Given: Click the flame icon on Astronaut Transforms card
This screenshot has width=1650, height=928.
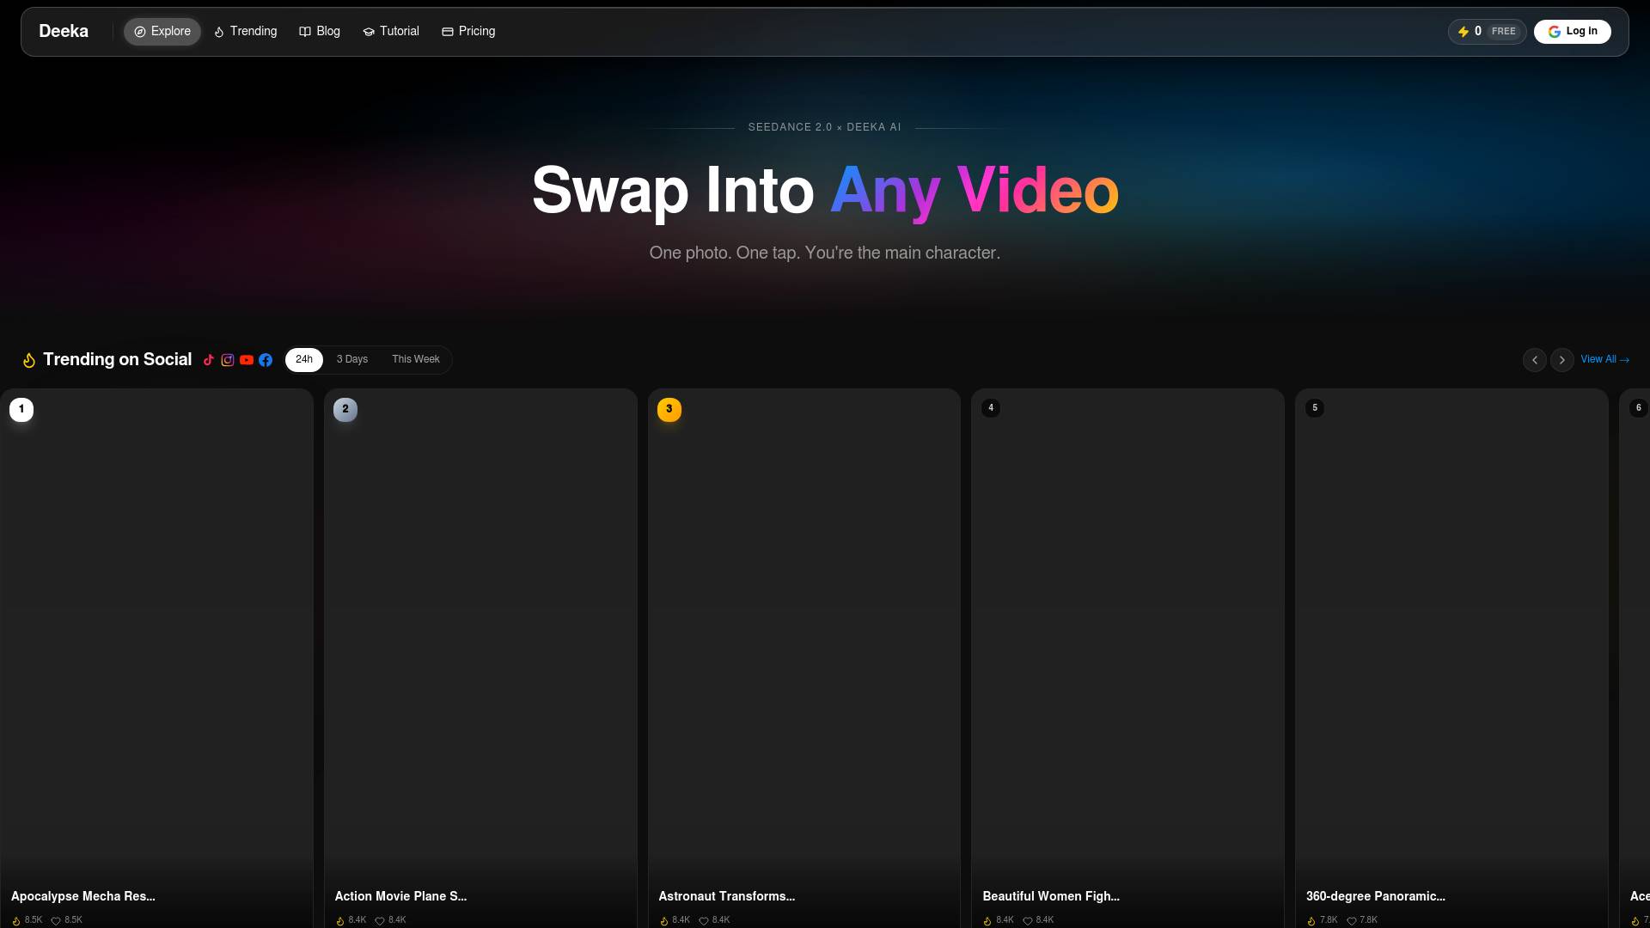Looking at the screenshot, I should (664, 920).
